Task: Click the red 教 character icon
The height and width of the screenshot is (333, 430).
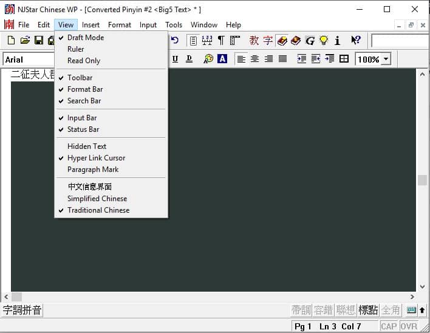Action: click(254, 41)
